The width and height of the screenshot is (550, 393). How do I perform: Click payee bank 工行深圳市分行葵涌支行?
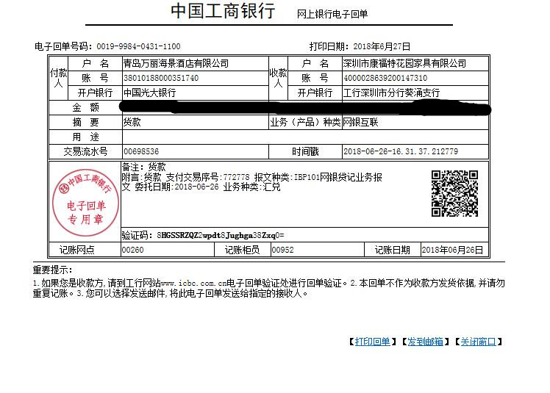391,93
